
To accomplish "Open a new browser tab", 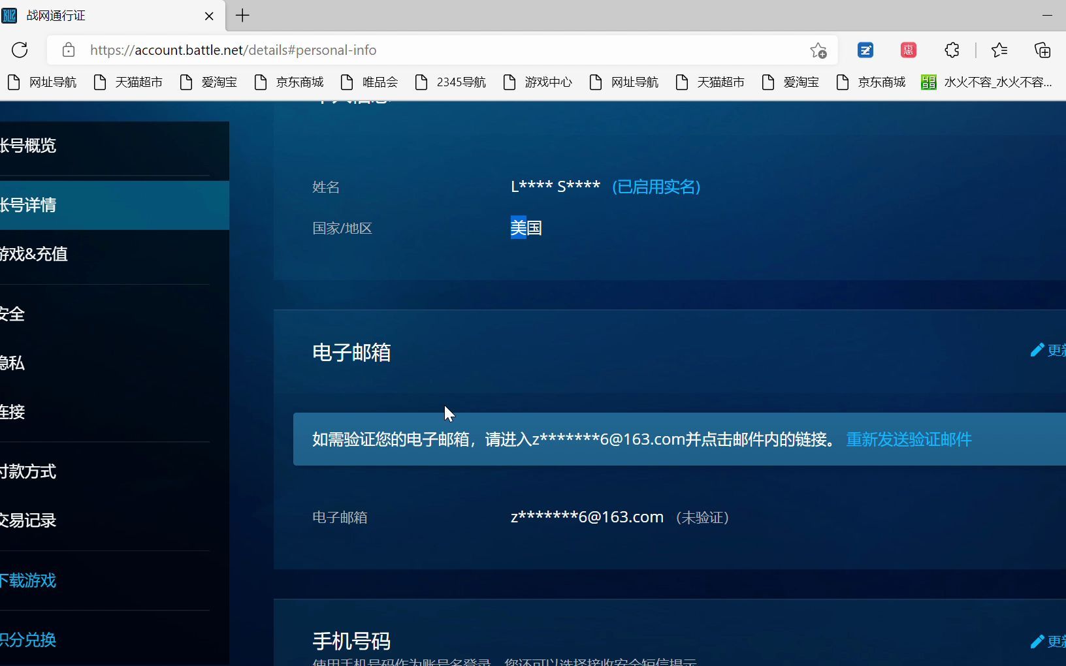I will click(242, 15).
